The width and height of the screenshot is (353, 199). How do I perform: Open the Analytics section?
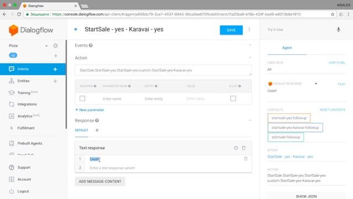point(25,116)
